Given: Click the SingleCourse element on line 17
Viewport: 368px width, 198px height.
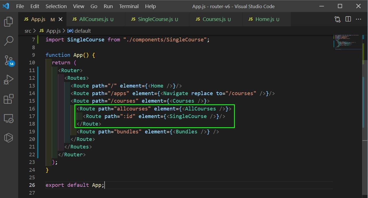Looking at the screenshot, I should point(188,116).
